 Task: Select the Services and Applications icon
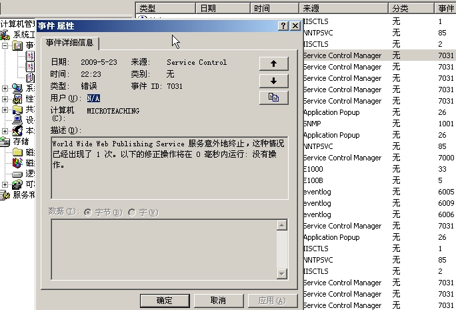(x=5, y=195)
